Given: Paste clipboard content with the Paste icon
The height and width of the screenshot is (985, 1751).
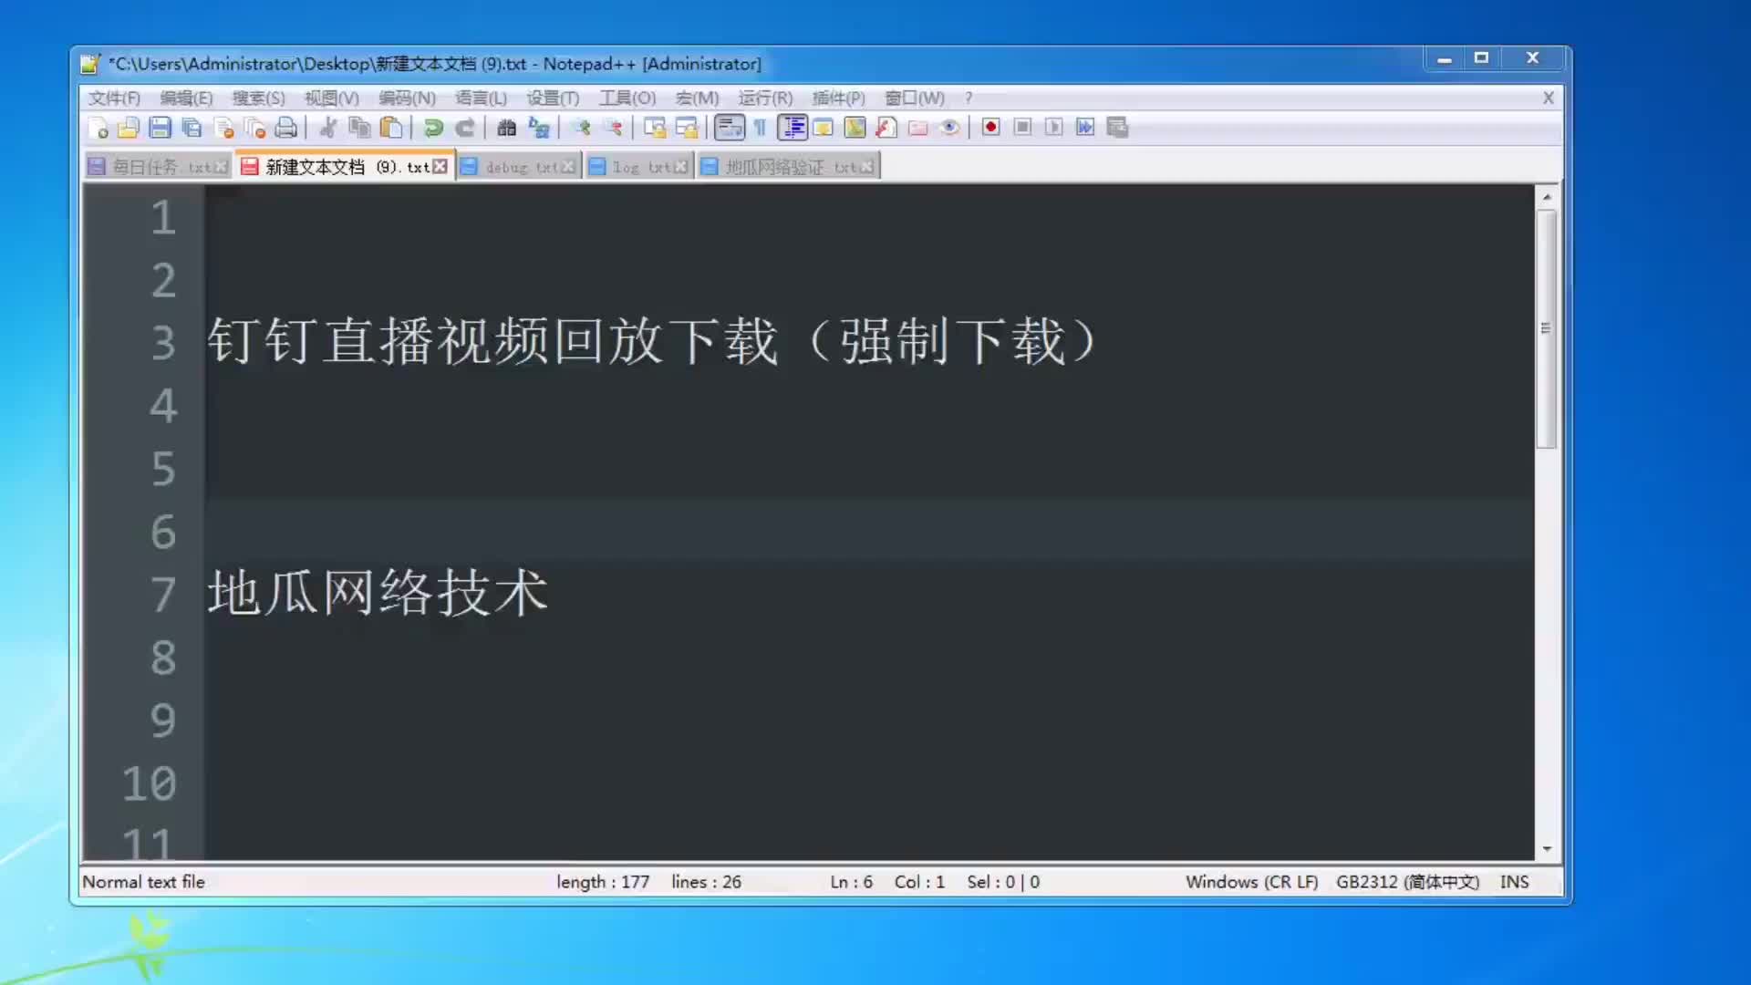Looking at the screenshot, I should pos(390,129).
